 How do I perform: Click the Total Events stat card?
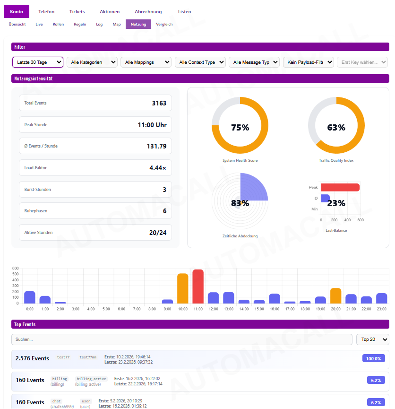pyautogui.click(x=95, y=103)
